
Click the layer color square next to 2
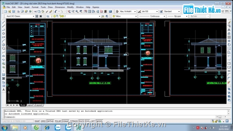pyautogui.click(x=63, y=16)
